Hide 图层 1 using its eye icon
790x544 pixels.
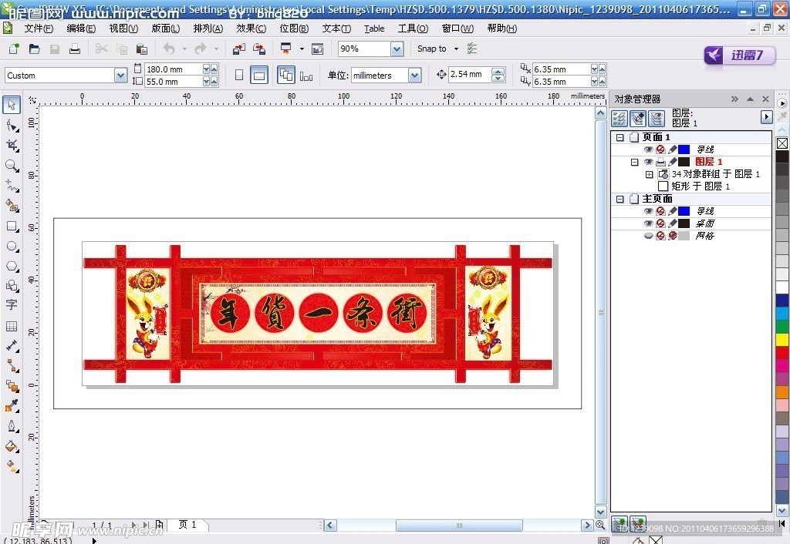coord(648,162)
